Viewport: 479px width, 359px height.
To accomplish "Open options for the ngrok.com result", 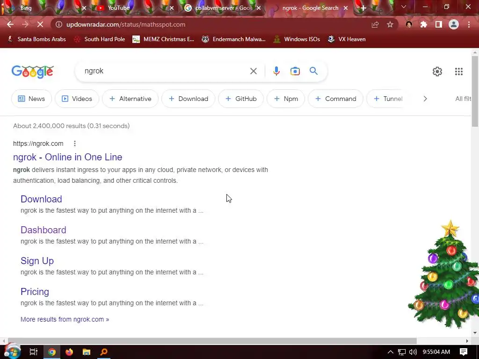I will (75, 144).
